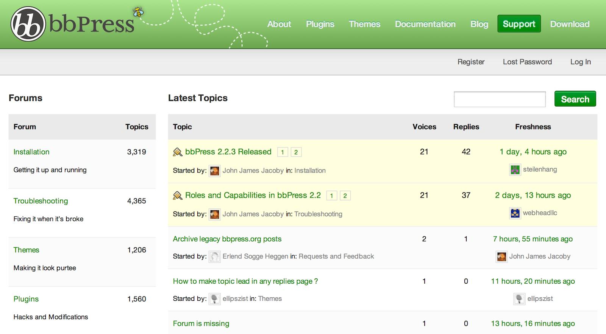Click the Voices column header
Viewport: 606px width, 334px height.
point(424,127)
